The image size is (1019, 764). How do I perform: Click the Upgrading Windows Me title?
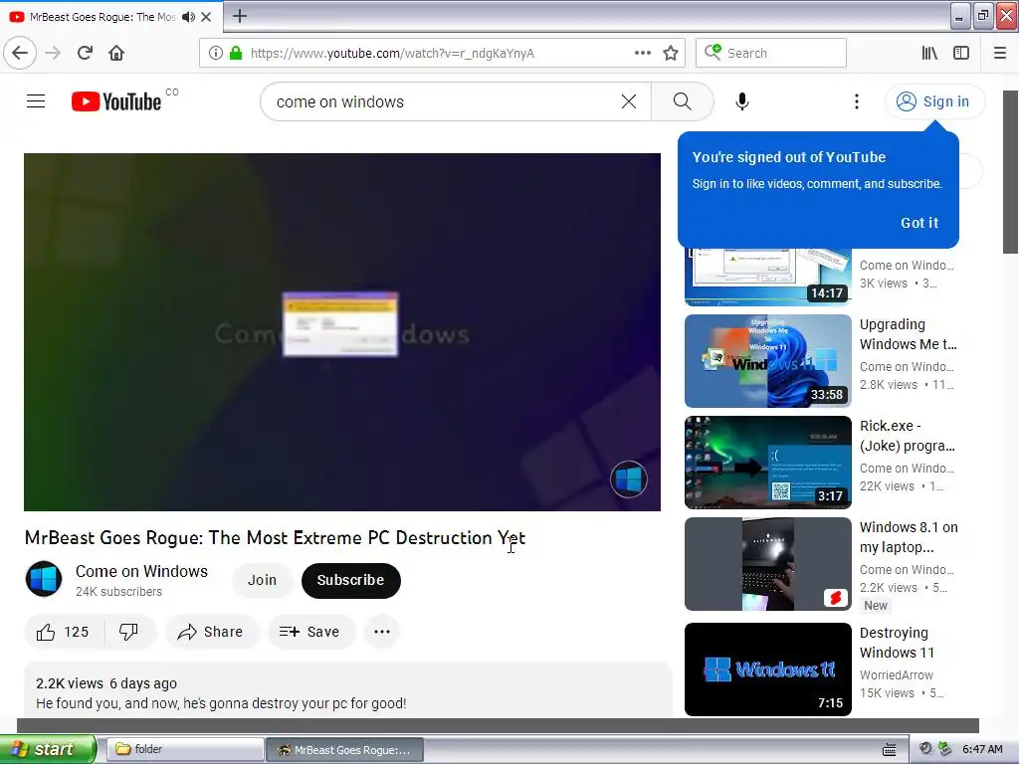tap(908, 334)
